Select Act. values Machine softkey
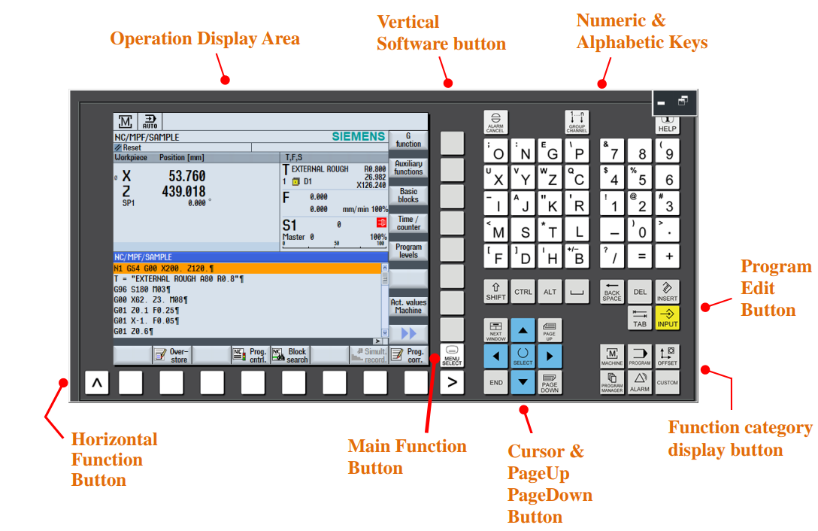Screen dimensions: 818x531 (x=408, y=306)
